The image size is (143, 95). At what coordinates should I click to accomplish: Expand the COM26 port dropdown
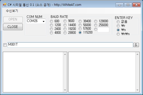[x=43, y=21]
